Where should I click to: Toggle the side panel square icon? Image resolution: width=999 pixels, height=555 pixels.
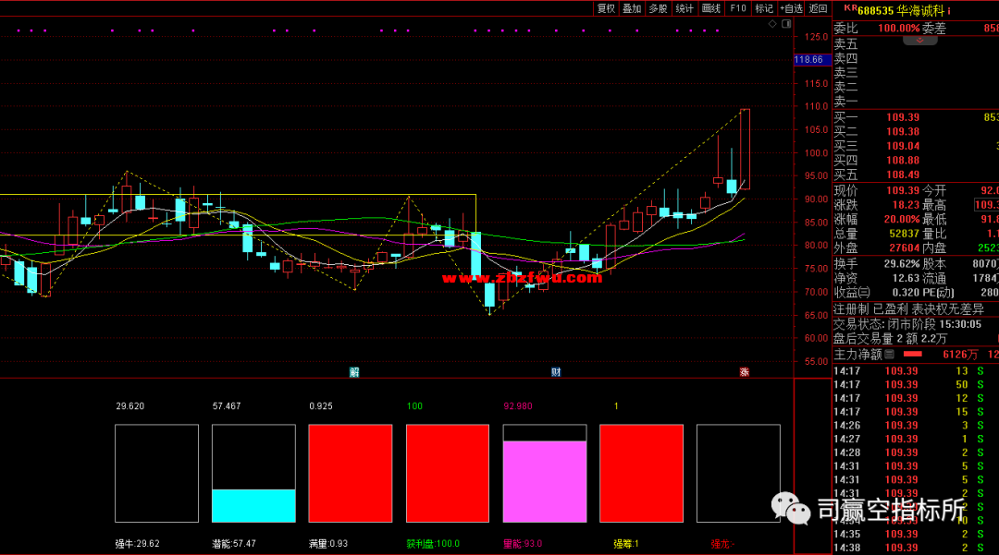786,25
